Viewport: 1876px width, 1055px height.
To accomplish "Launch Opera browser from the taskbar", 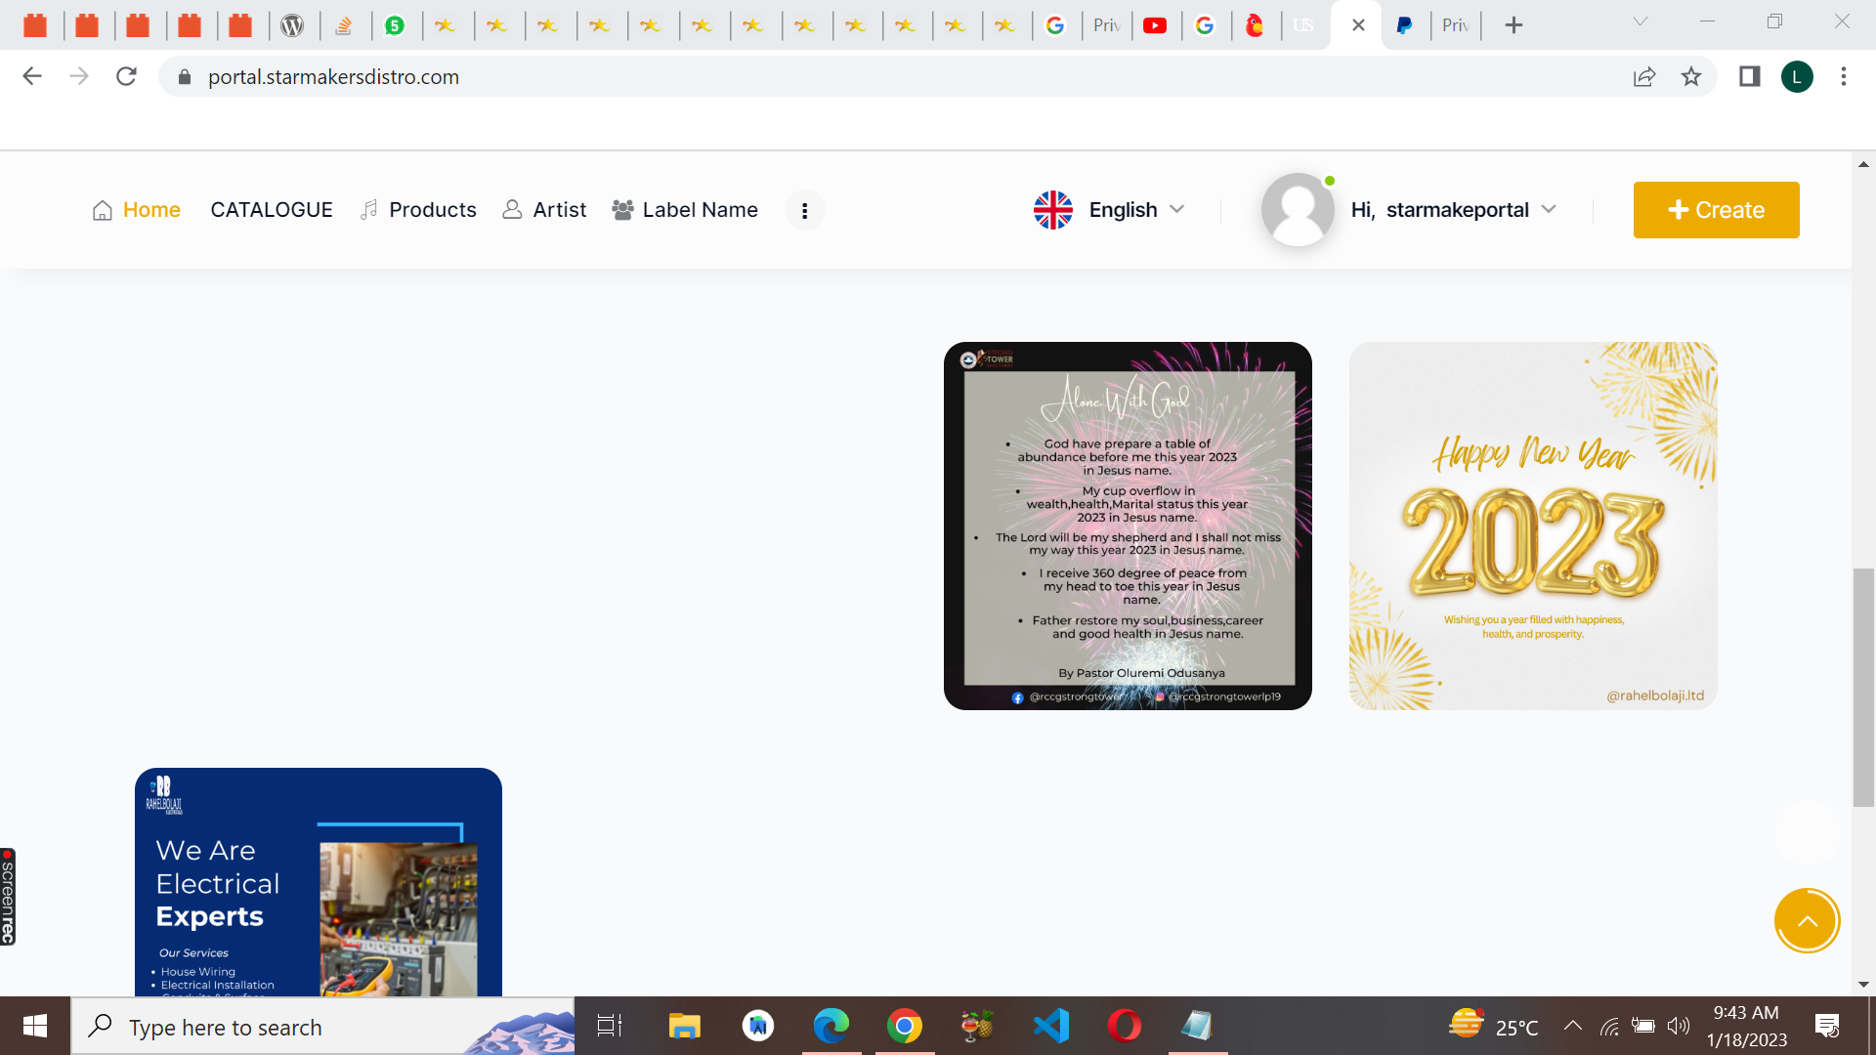I will coord(1125,1026).
